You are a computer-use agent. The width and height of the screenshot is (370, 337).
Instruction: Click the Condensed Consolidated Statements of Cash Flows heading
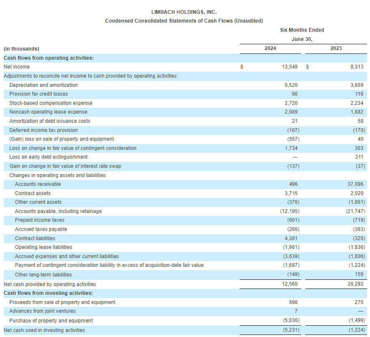pos(184,21)
